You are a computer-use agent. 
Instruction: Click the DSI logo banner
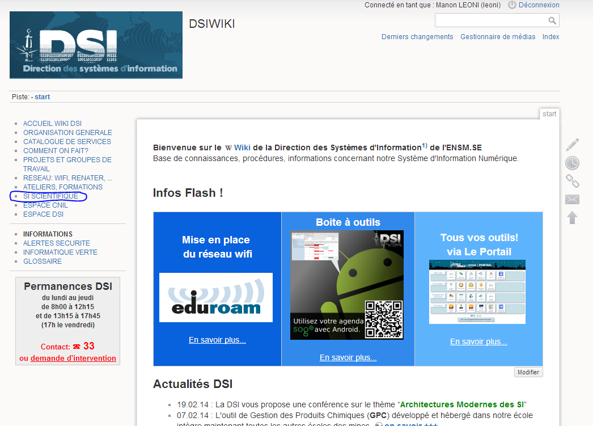(x=96, y=45)
